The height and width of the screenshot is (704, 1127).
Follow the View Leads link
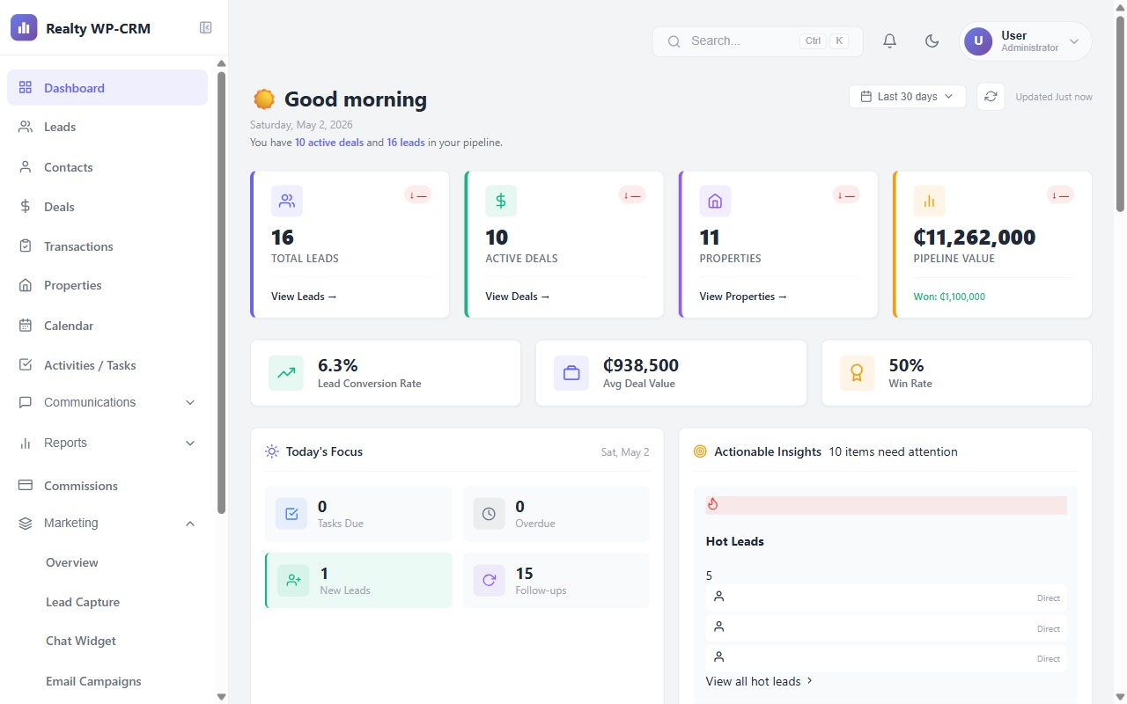(x=304, y=297)
